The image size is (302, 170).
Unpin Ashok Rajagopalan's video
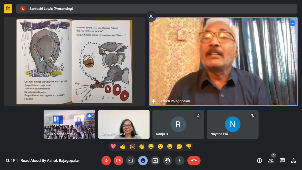click(154, 101)
